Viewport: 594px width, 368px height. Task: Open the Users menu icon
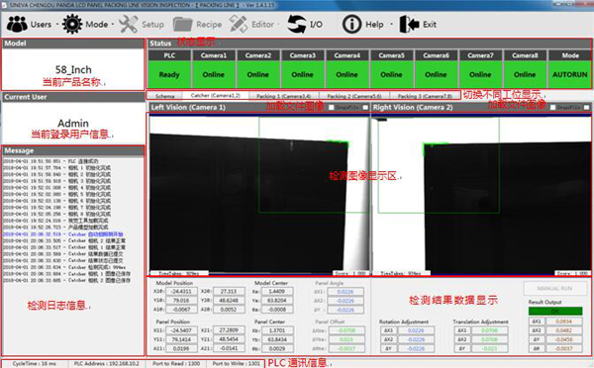[x=17, y=24]
